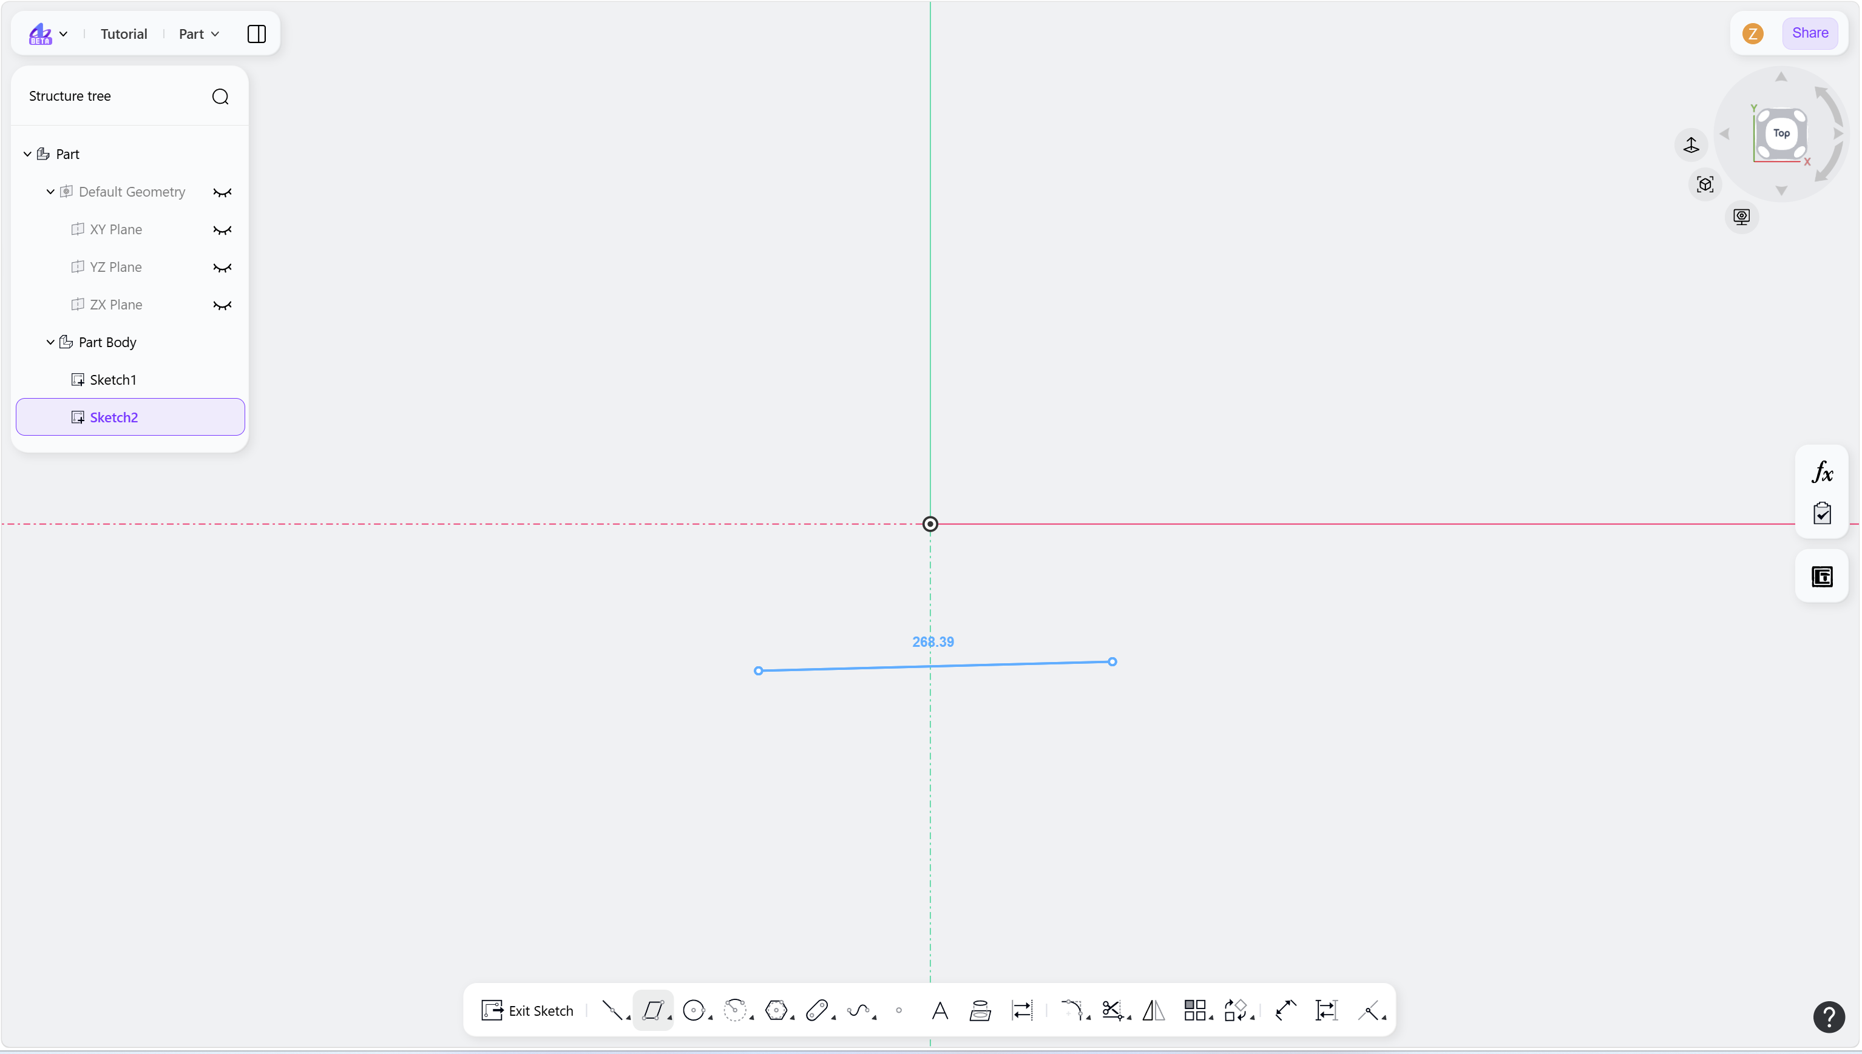The height and width of the screenshot is (1054, 1862).
Task: Click Exit Sketch button
Action: pyautogui.click(x=527, y=1010)
